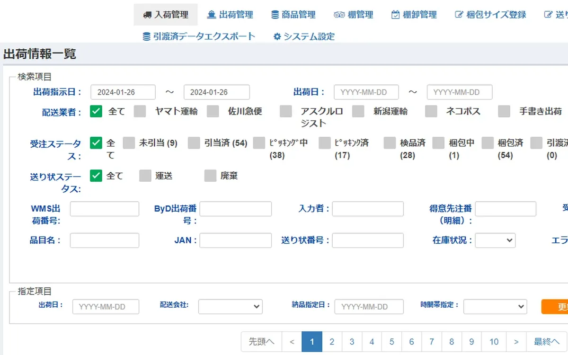568x355 pixels.
Task: Click the edit icon beside 梱包サイズ登録
Action: click(459, 15)
